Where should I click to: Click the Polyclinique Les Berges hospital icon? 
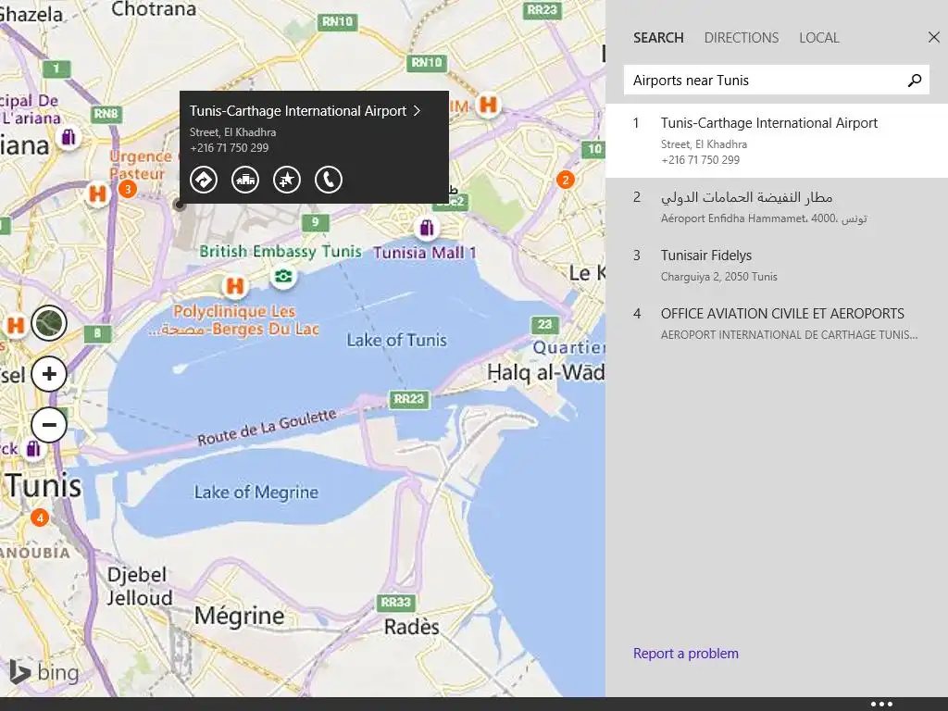(234, 285)
